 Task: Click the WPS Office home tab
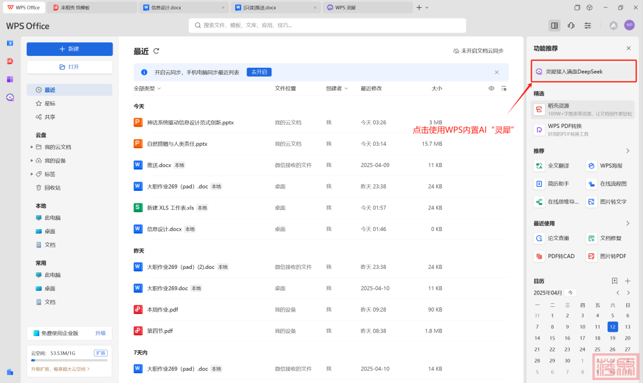24,7
